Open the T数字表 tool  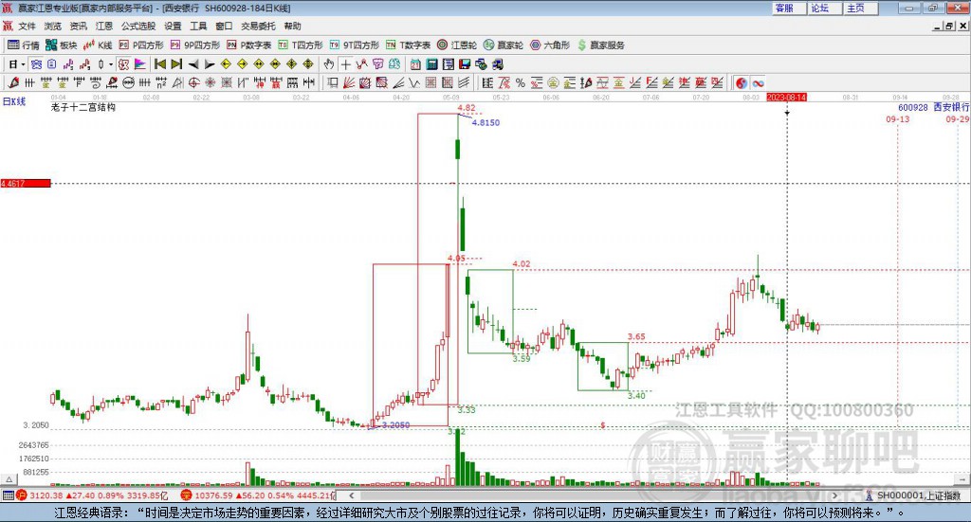408,45
